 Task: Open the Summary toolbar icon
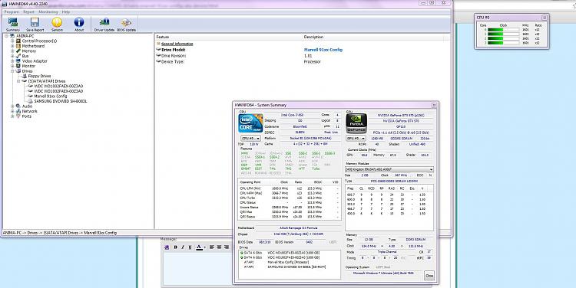(13, 25)
